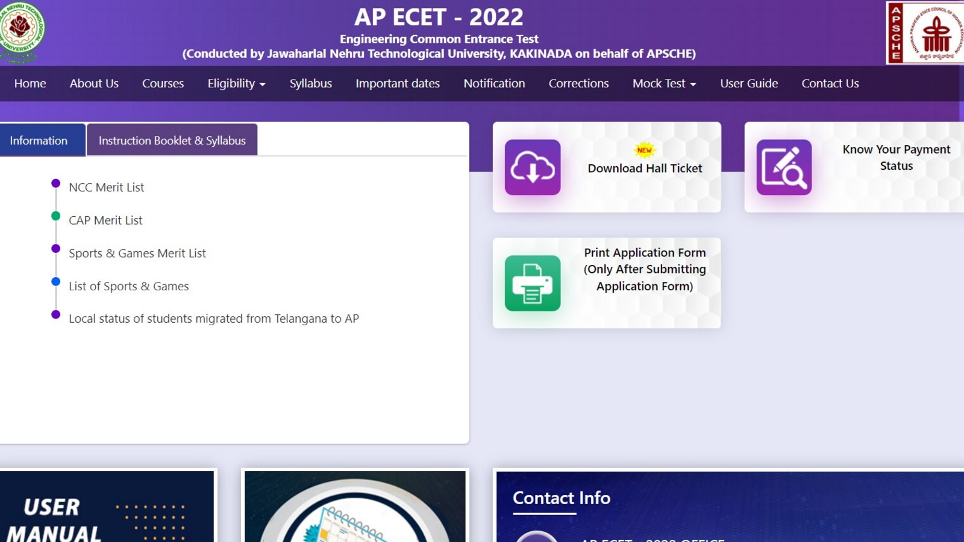Click the green printer icon
964x542 pixels.
click(x=533, y=283)
